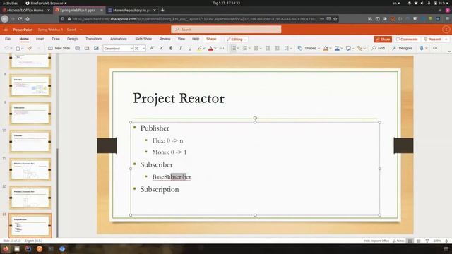This screenshot has width=452, height=254.
Task: Click the New Slide button
Action: click(59, 49)
